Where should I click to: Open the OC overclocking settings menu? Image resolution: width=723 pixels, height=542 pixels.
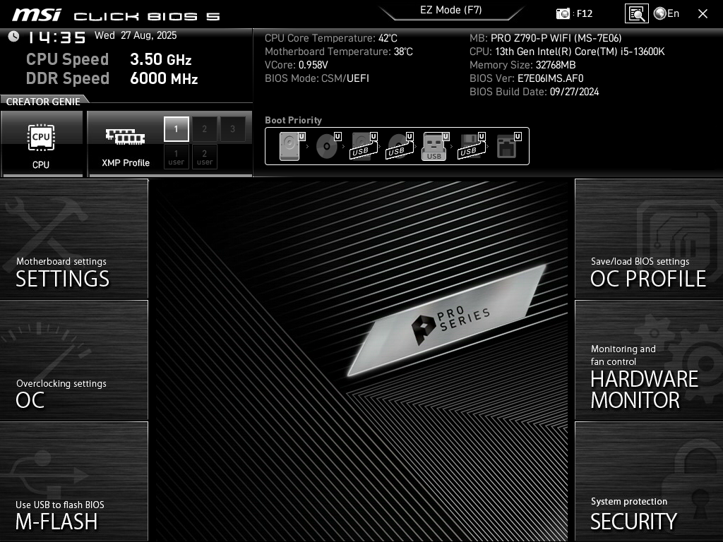click(x=73, y=361)
